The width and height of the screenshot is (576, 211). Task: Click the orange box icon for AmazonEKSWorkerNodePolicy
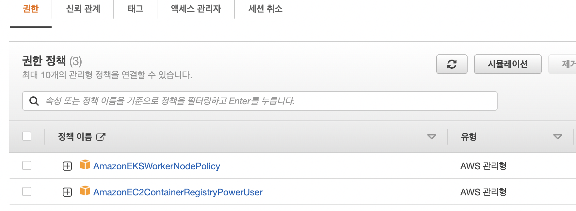click(x=85, y=165)
